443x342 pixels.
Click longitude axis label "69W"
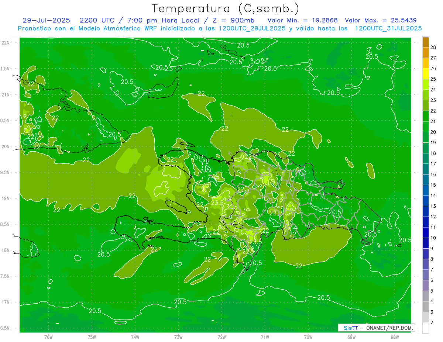351,337
